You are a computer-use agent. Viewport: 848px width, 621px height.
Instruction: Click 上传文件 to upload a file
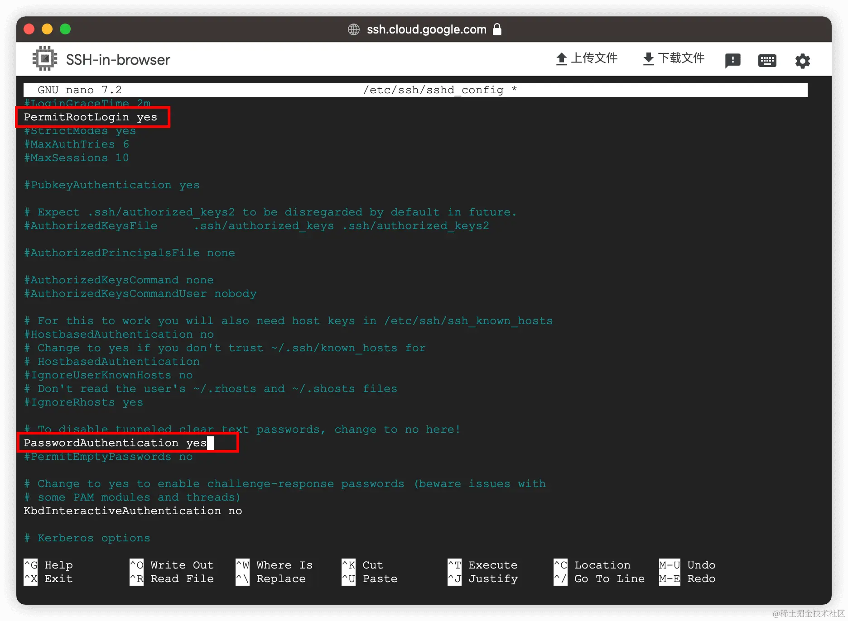click(x=595, y=58)
